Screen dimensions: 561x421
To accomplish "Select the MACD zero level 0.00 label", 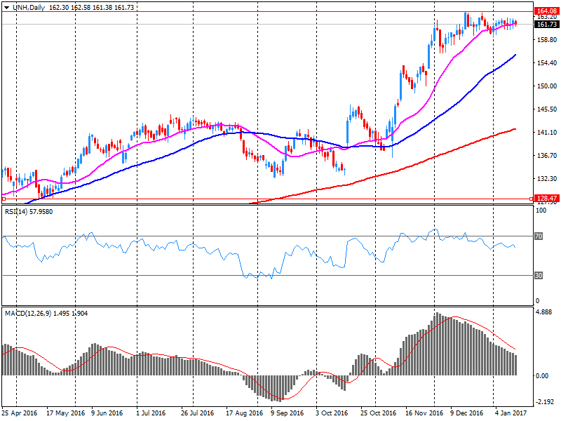I will (x=542, y=375).
